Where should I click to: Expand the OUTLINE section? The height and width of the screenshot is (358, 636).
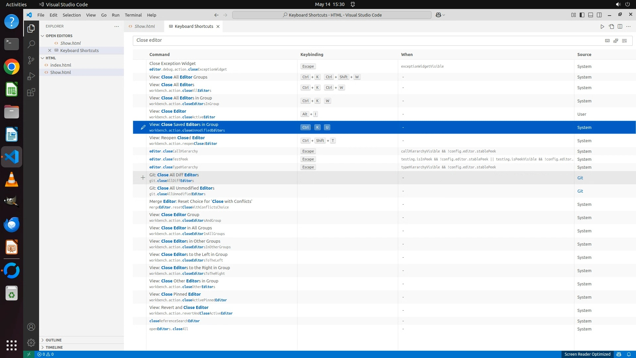coord(54,340)
